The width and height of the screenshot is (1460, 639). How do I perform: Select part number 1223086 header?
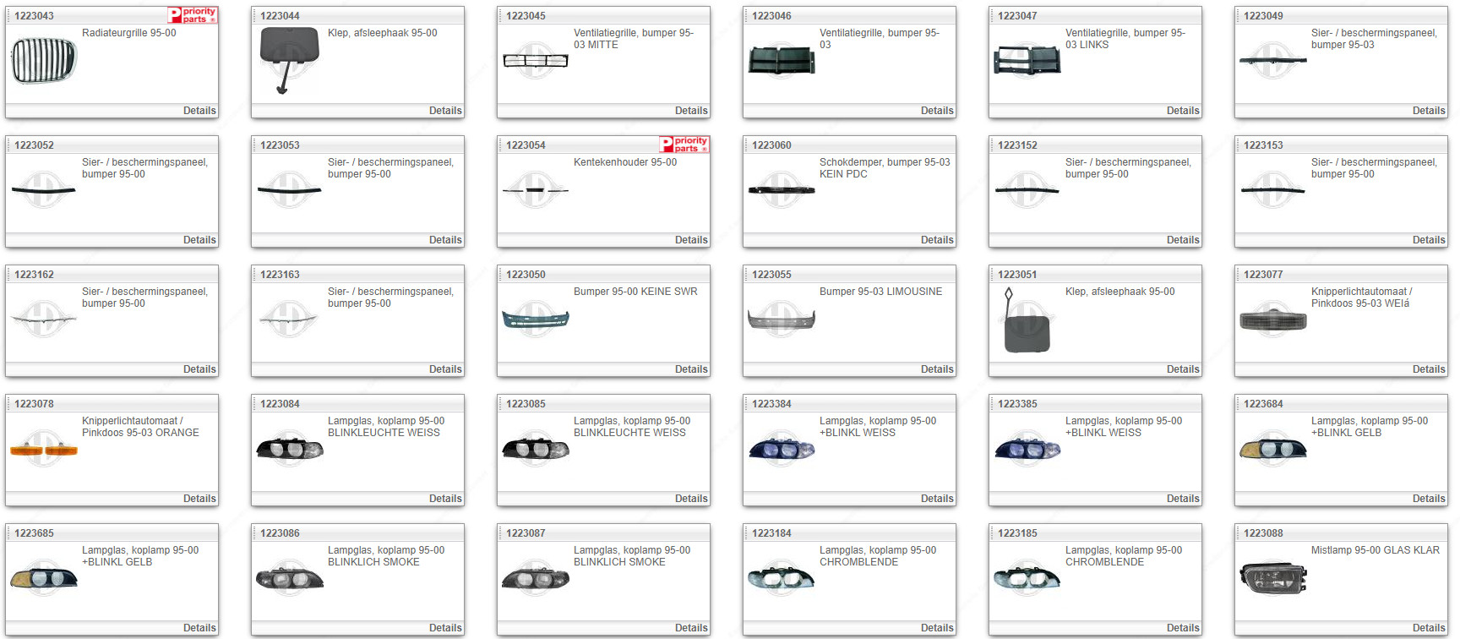point(280,533)
